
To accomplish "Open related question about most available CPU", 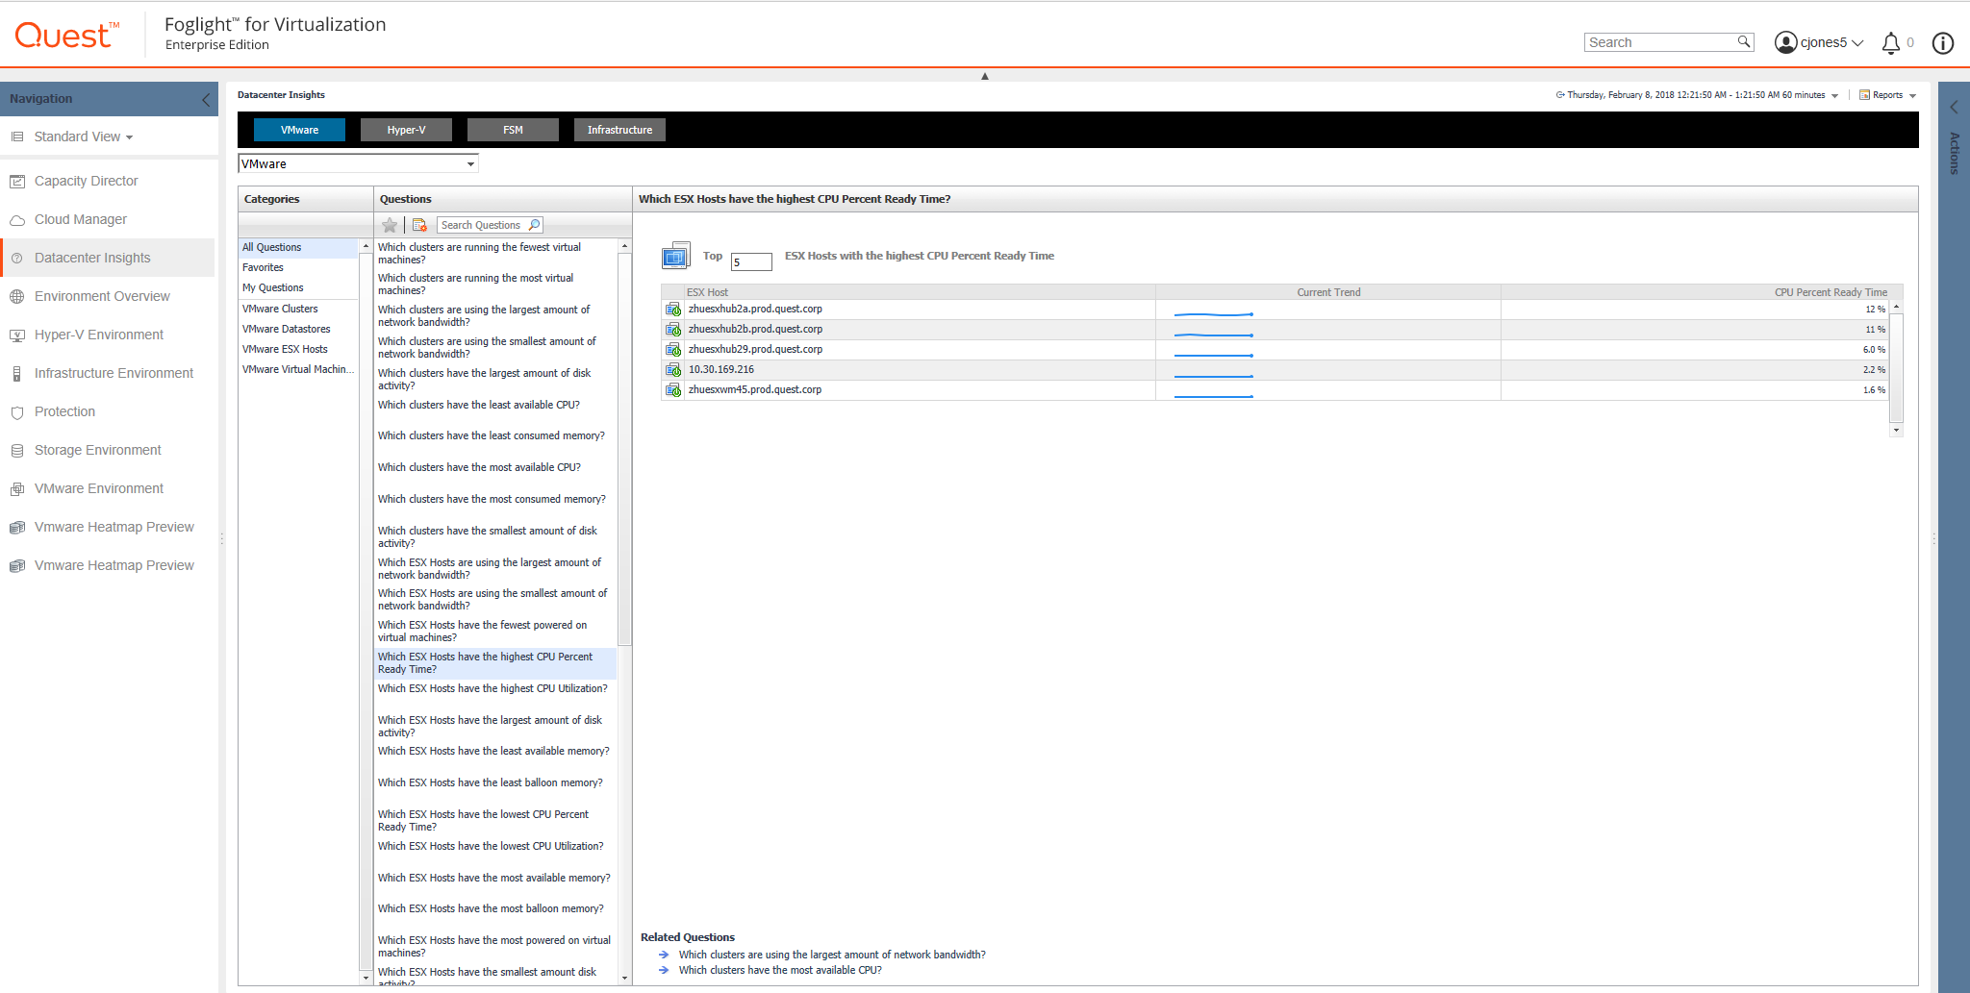I will [x=779, y=970].
